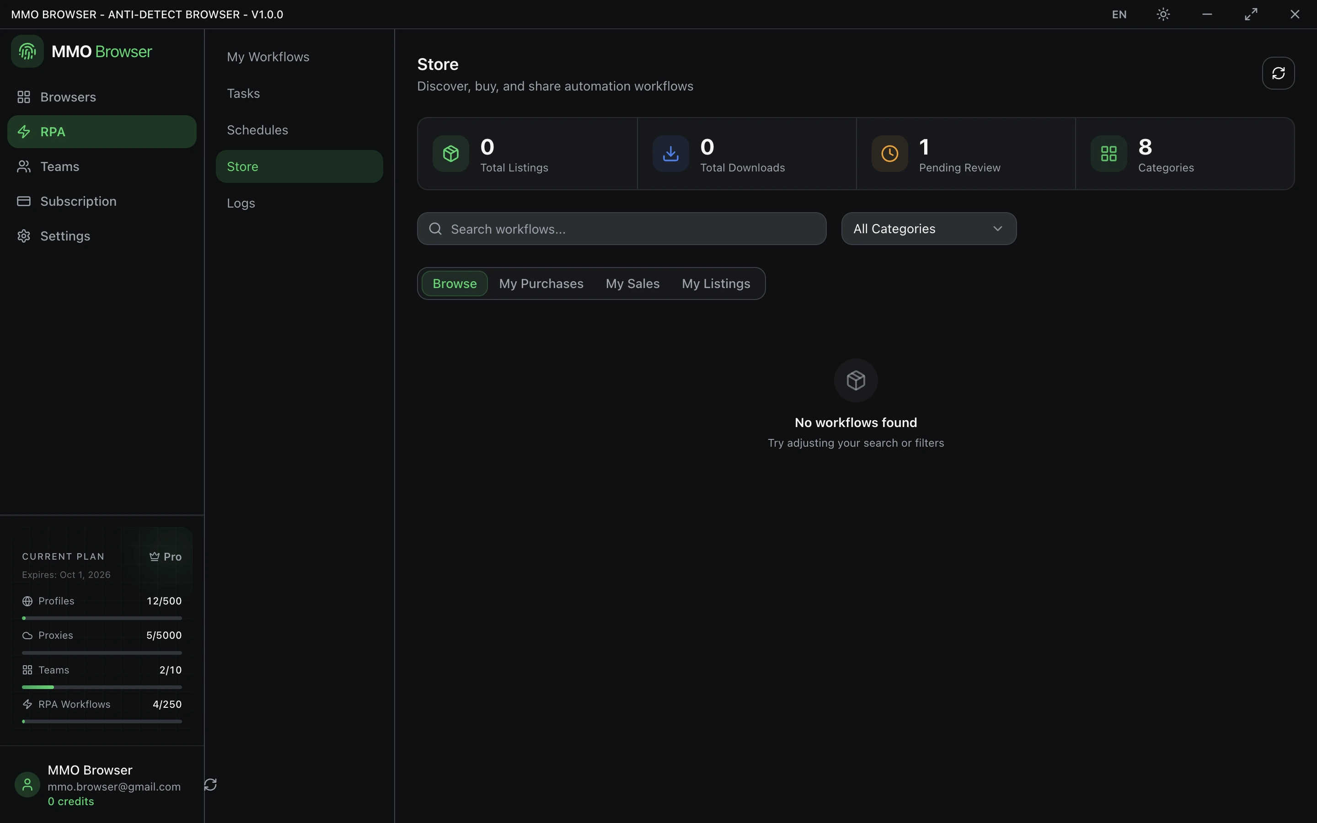Click the Search workflows input field

pos(621,229)
